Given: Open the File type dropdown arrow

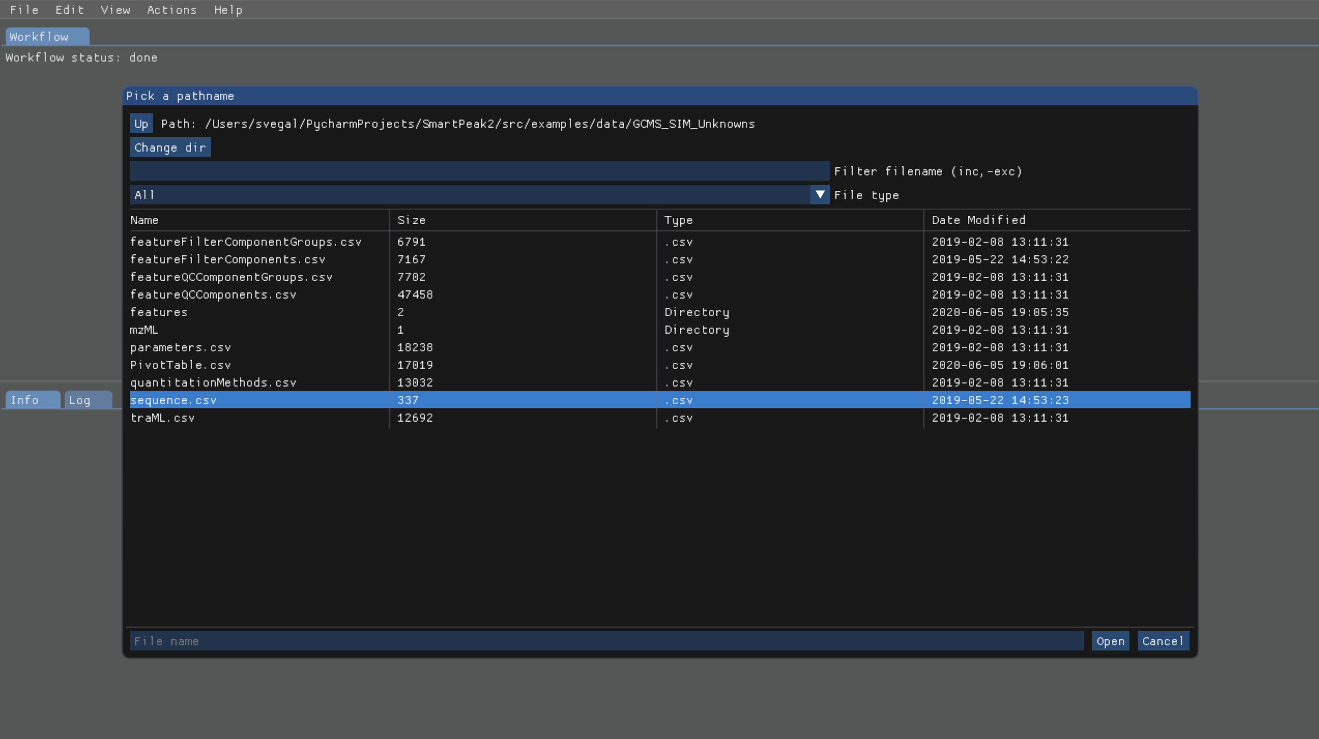Looking at the screenshot, I should [x=819, y=195].
